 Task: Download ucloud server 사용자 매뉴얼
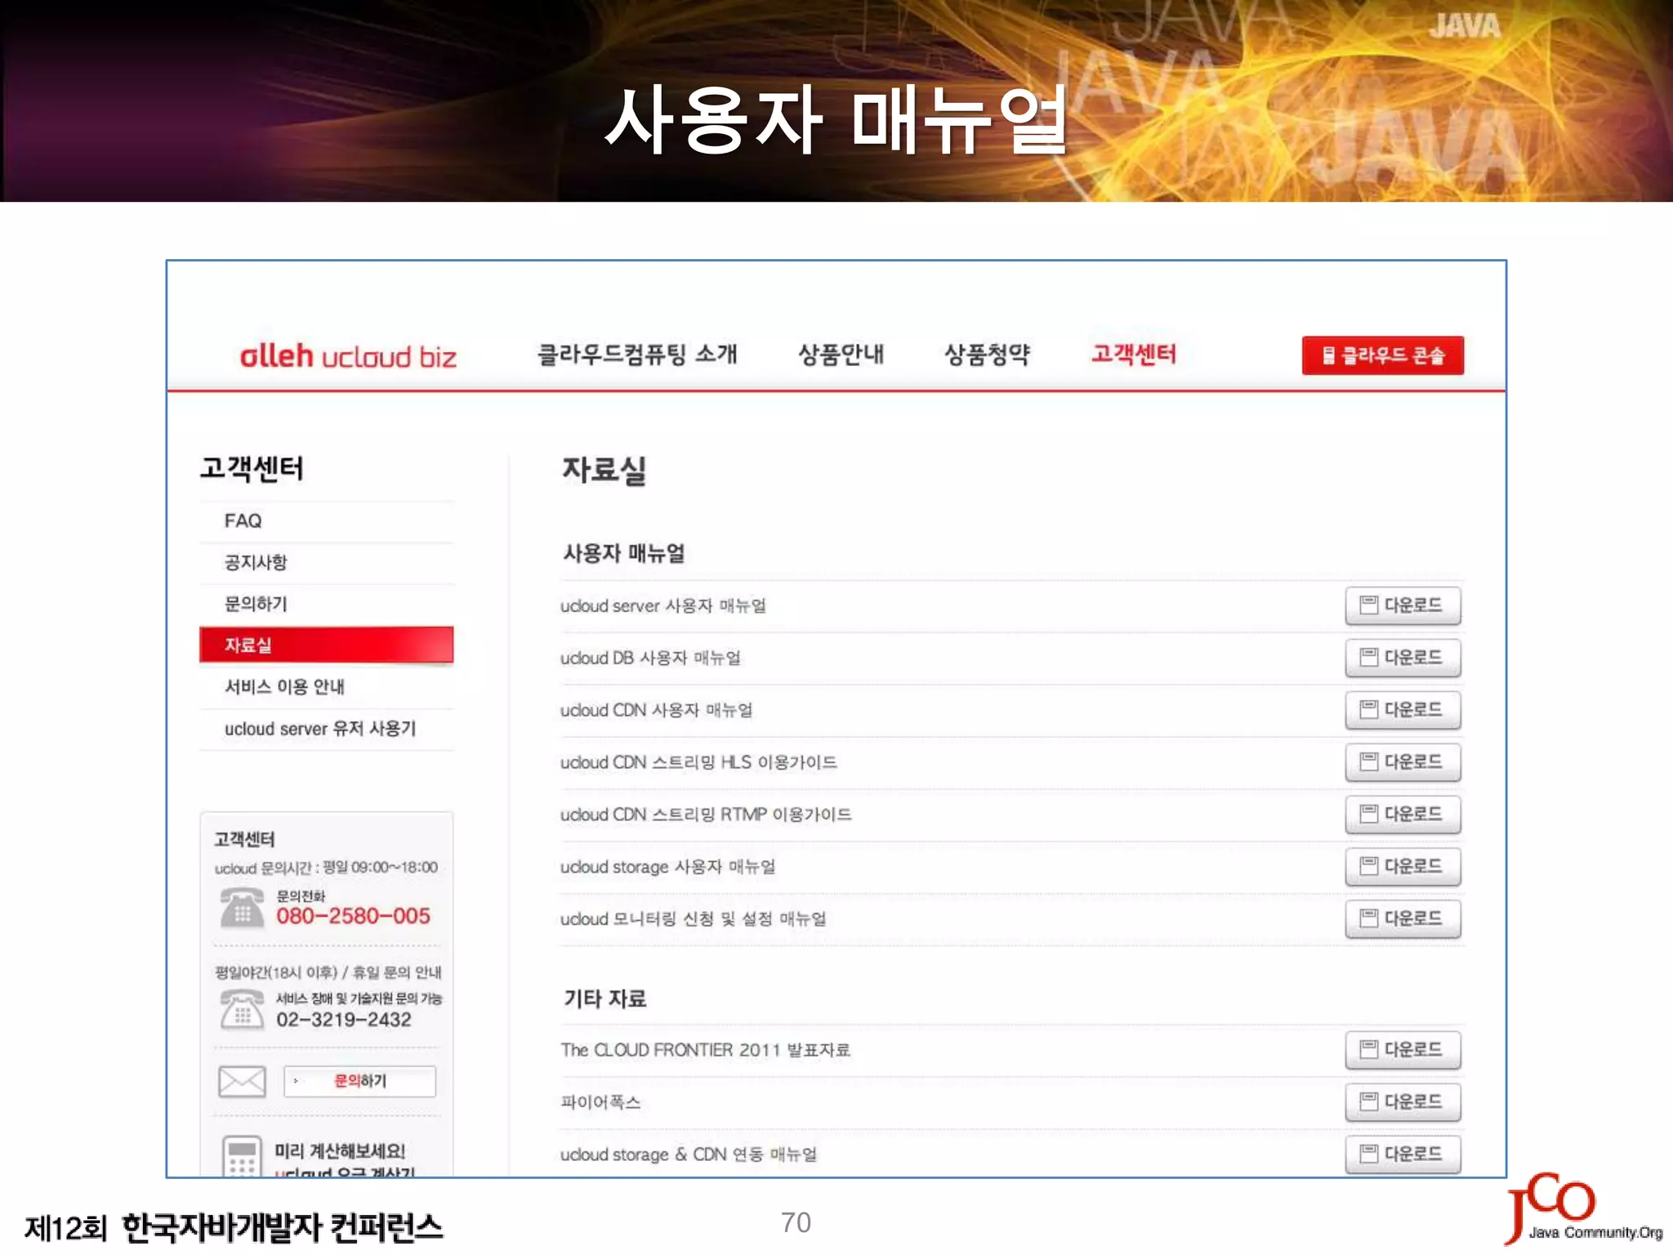coord(1403,606)
